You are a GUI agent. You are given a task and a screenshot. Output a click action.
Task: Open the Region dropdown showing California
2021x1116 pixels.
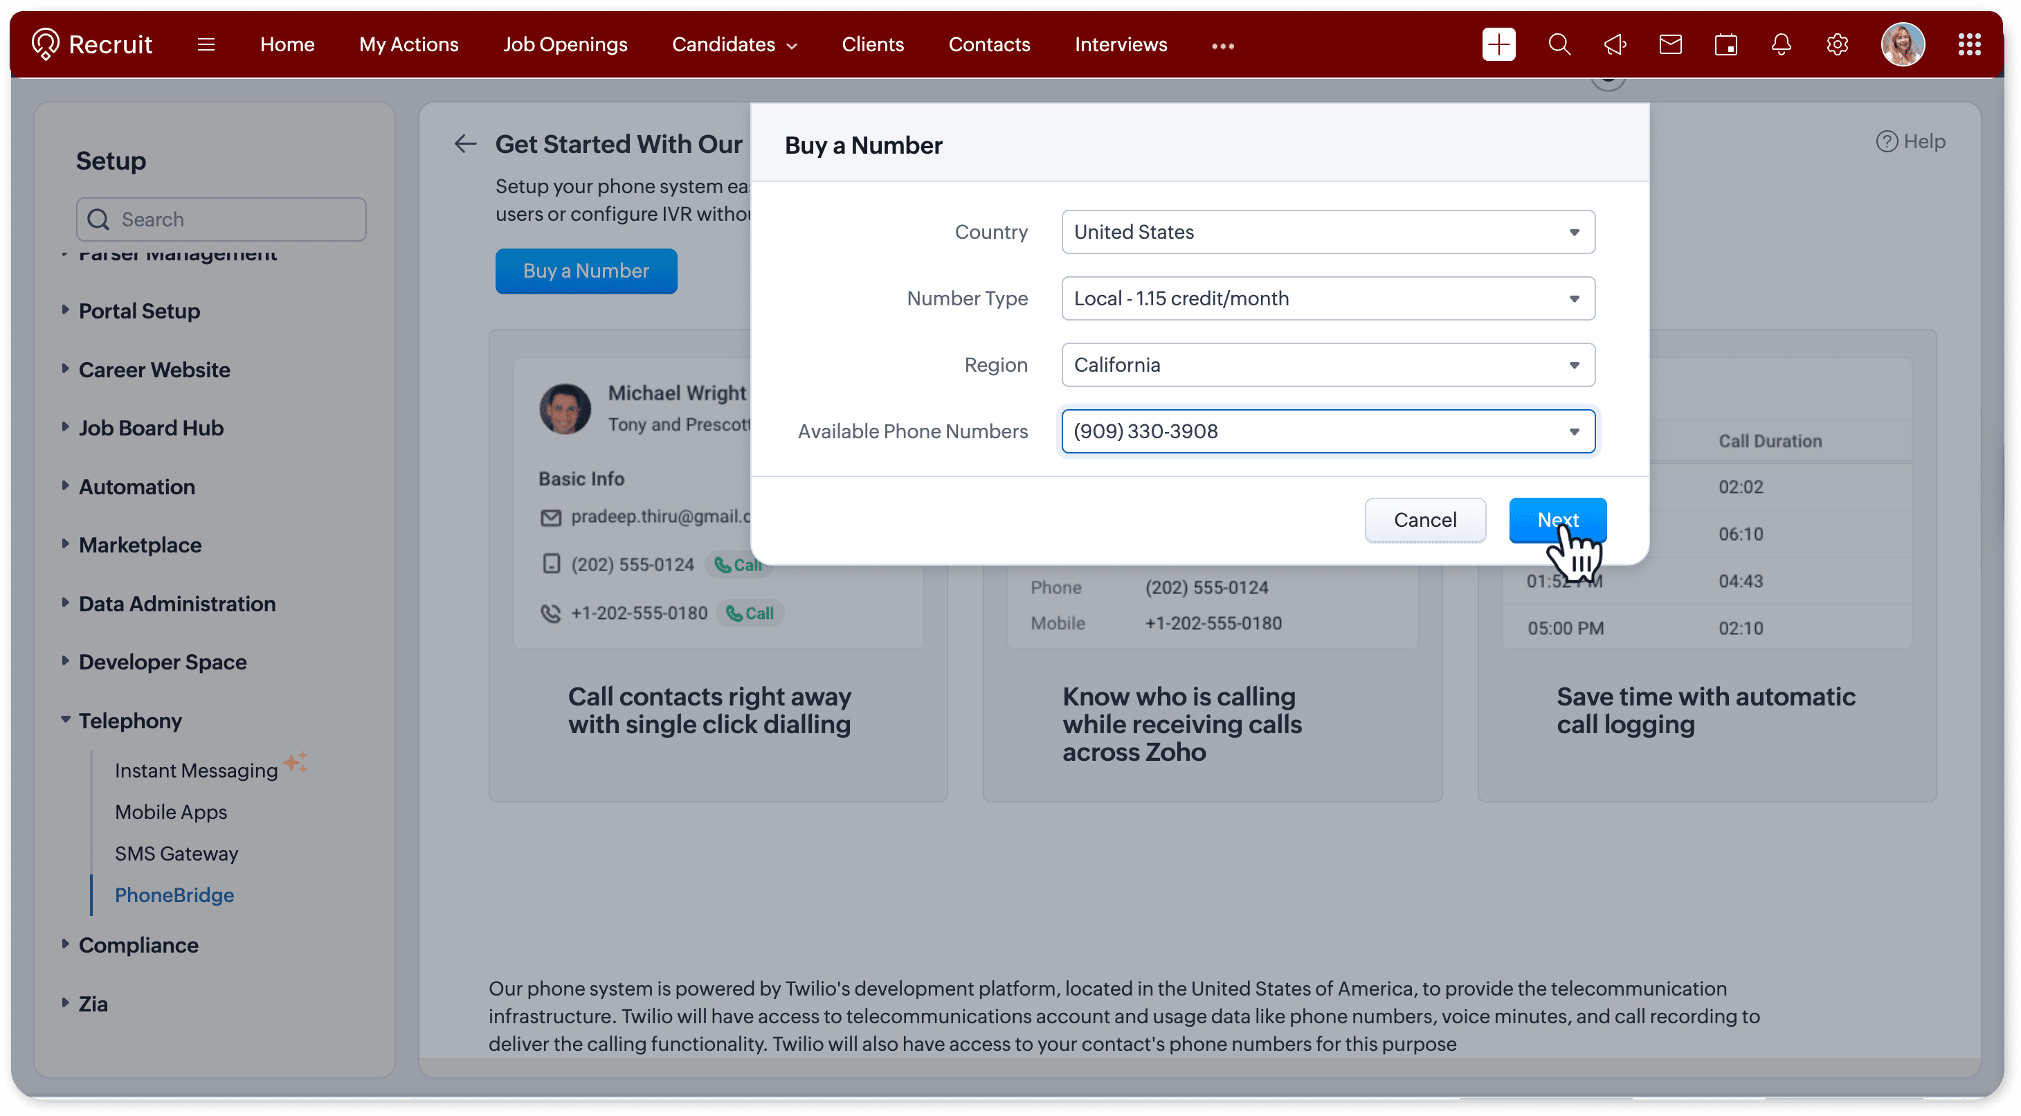[x=1327, y=365]
